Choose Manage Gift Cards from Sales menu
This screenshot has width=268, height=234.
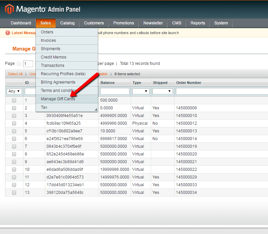(58, 99)
